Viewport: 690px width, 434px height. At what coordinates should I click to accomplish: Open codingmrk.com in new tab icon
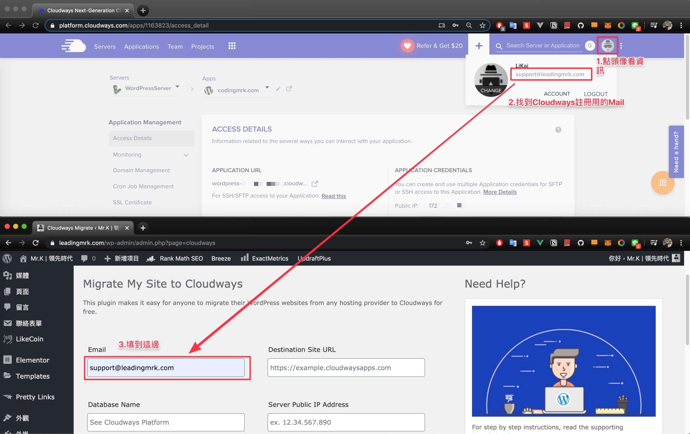(x=289, y=89)
